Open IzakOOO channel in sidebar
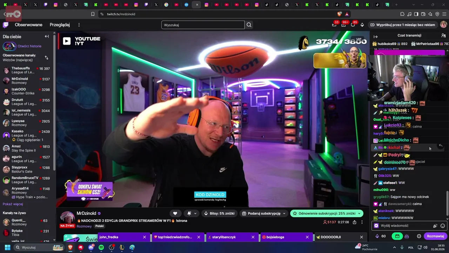The image size is (449, 253). [x=27, y=91]
